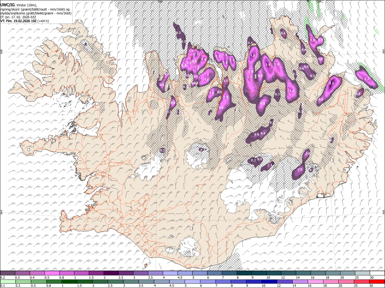Click the lilac rain swatch starting at 14

300,281
